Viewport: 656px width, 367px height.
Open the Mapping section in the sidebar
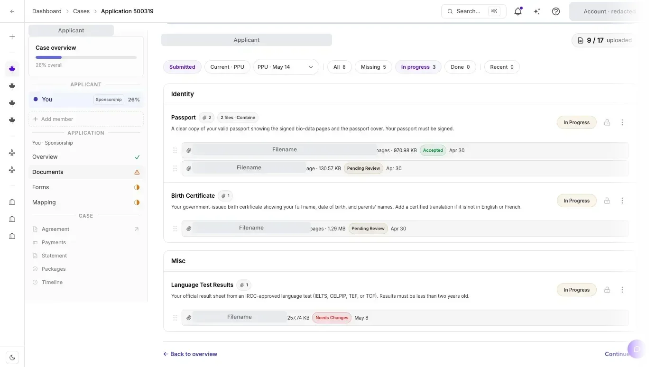click(86, 202)
